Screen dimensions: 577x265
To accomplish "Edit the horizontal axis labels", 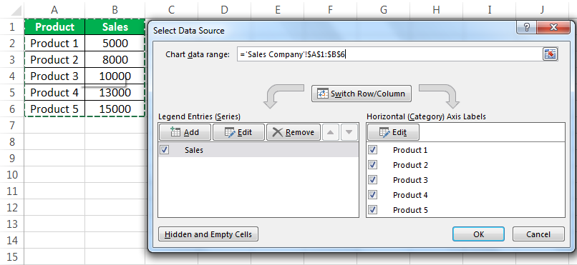I will (393, 132).
